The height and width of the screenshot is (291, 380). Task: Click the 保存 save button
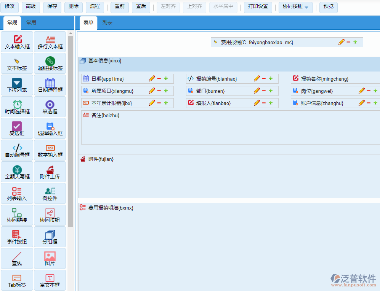point(52,7)
